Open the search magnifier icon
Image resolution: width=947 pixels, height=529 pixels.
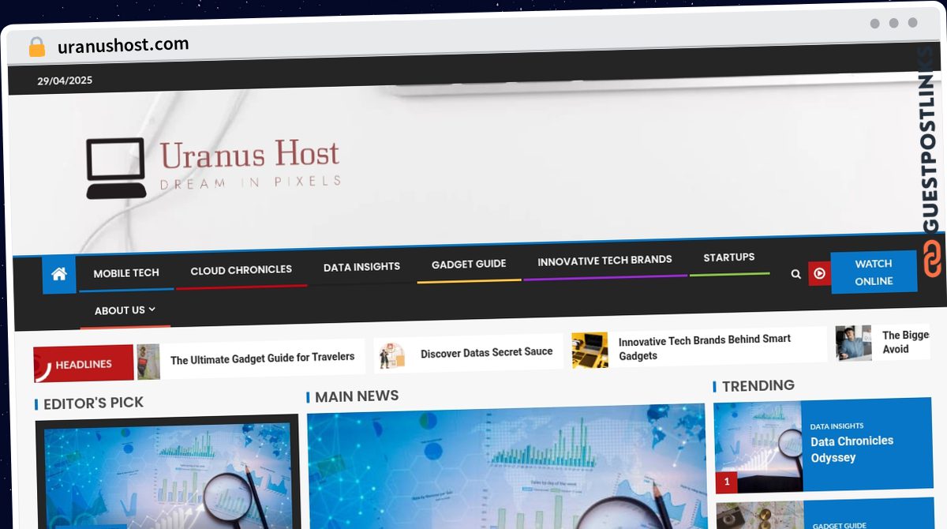[x=795, y=274]
